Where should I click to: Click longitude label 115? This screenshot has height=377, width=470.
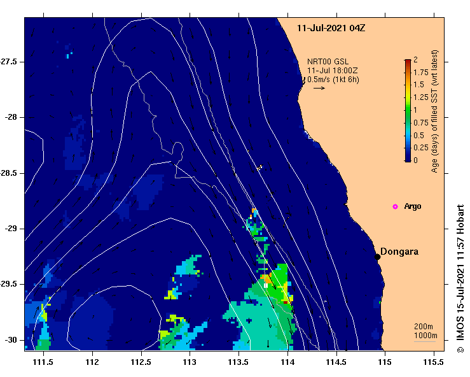[385, 362]
